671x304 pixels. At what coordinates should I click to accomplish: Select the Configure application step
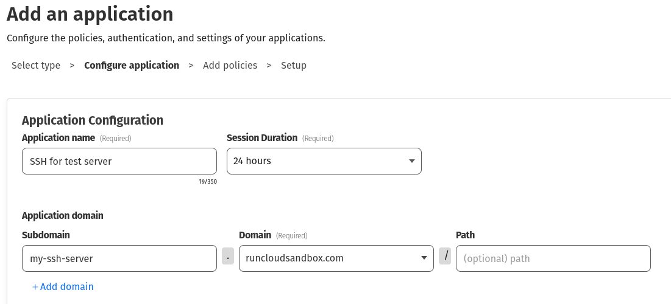tap(132, 66)
